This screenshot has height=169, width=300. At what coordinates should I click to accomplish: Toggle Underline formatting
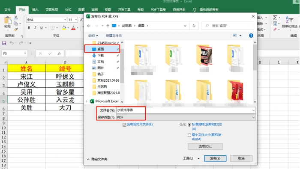41,28
